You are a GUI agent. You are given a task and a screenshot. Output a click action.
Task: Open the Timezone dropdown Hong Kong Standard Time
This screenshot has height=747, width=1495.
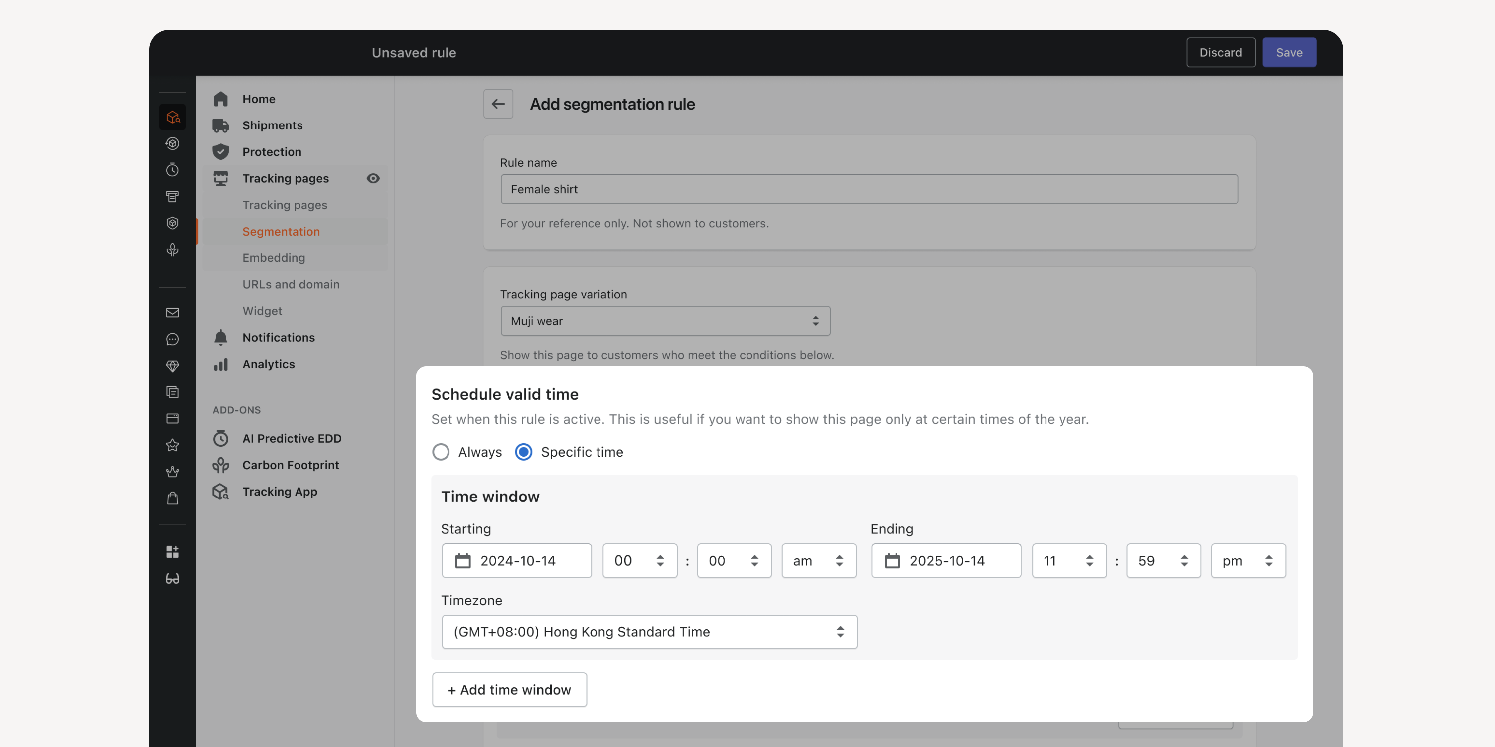click(x=649, y=631)
